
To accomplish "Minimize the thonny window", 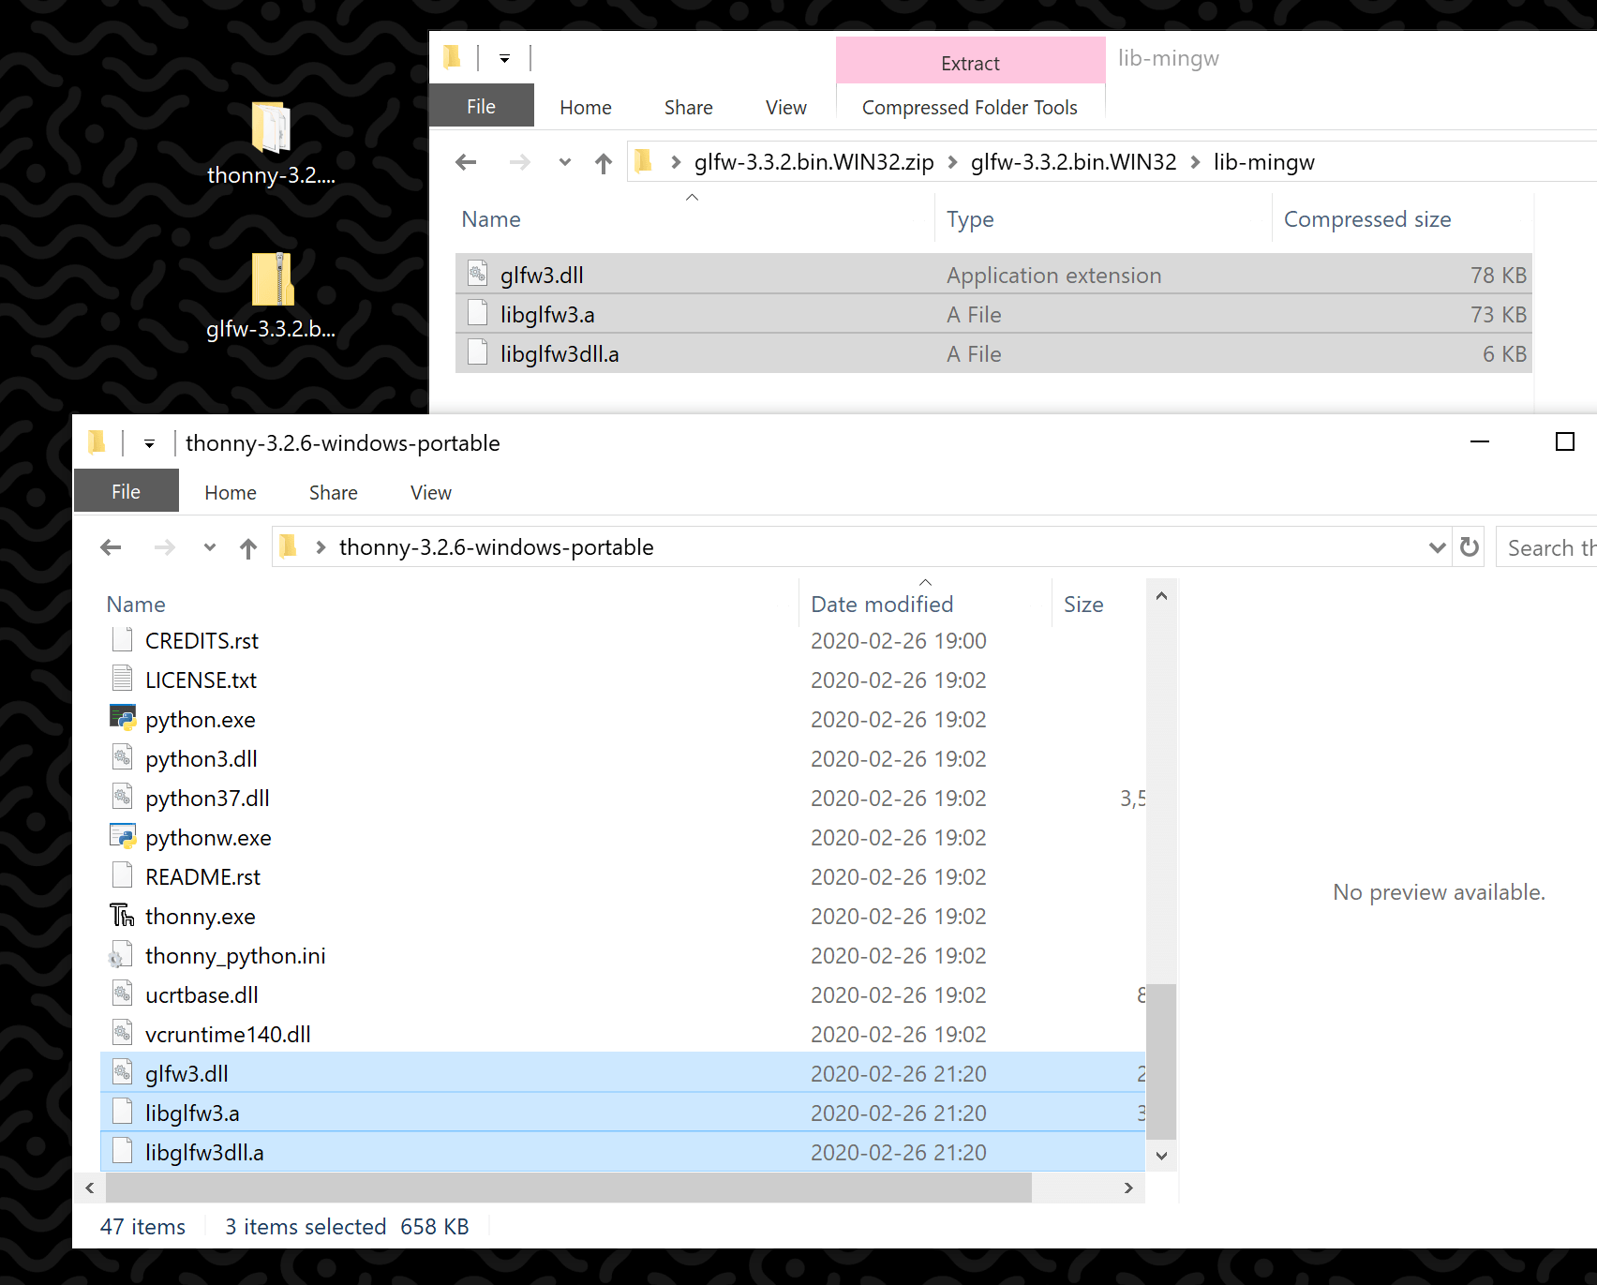I will [x=1480, y=441].
